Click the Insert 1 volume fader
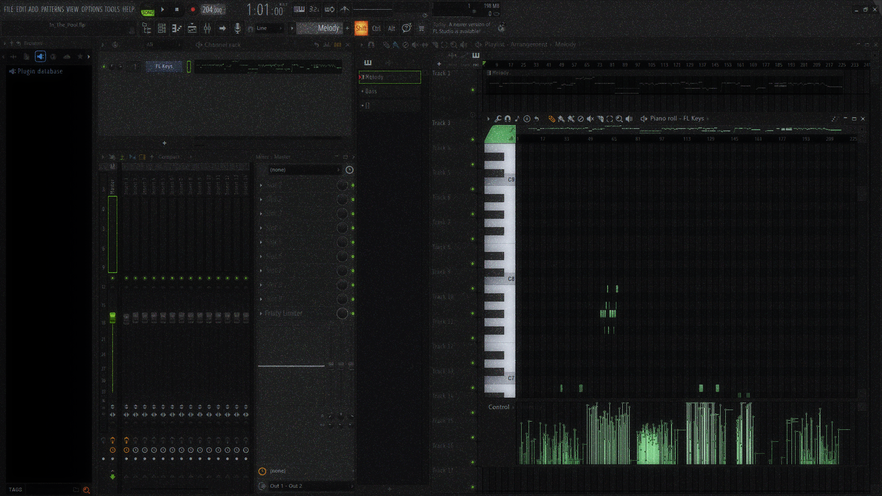The image size is (882, 496). (x=126, y=319)
